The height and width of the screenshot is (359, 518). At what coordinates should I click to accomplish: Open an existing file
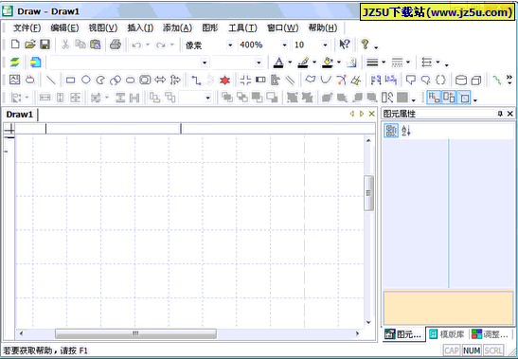click(29, 45)
